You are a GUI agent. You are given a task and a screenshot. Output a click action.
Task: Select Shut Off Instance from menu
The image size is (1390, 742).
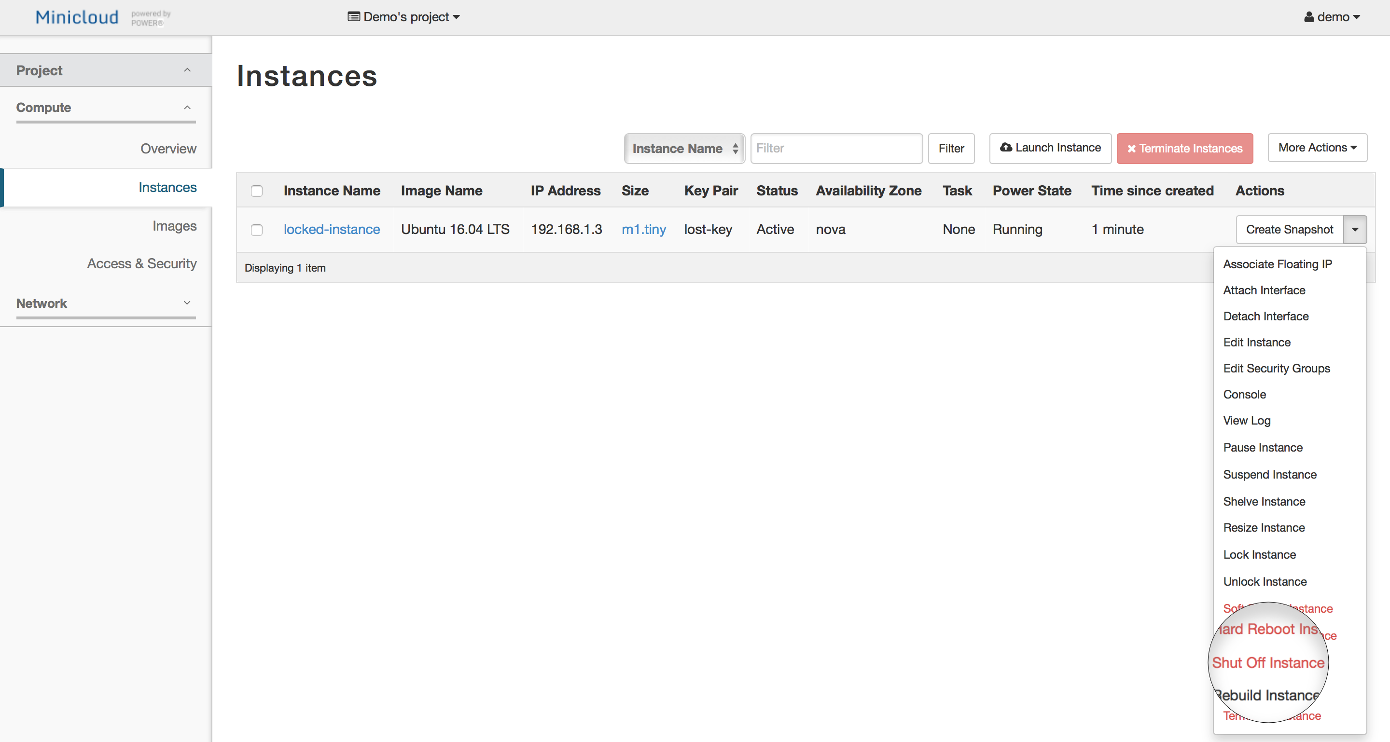(1268, 663)
